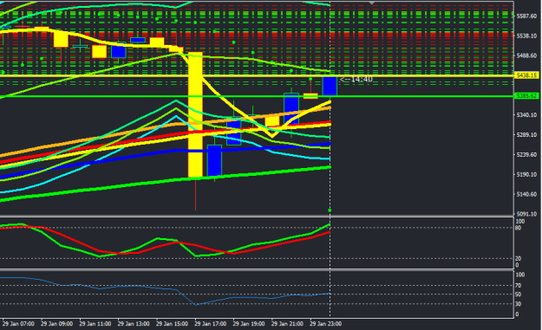Click the 5239.60 price axis value

(526, 155)
